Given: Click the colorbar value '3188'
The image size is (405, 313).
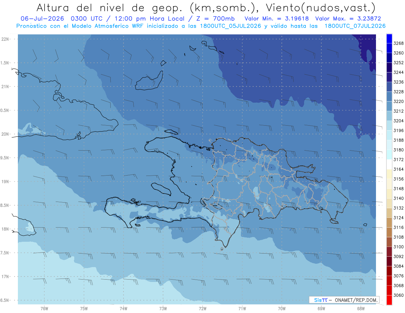Looking at the screenshot, I should pyautogui.click(x=399, y=140).
